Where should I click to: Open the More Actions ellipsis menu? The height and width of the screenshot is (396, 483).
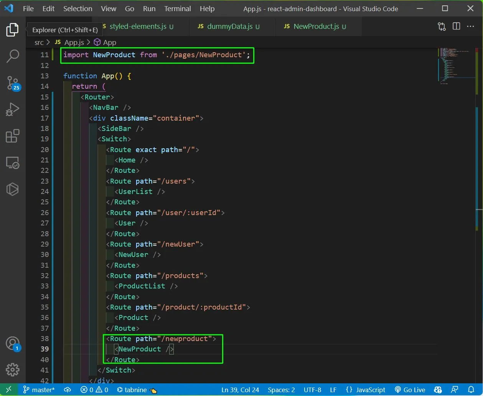tap(470, 26)
